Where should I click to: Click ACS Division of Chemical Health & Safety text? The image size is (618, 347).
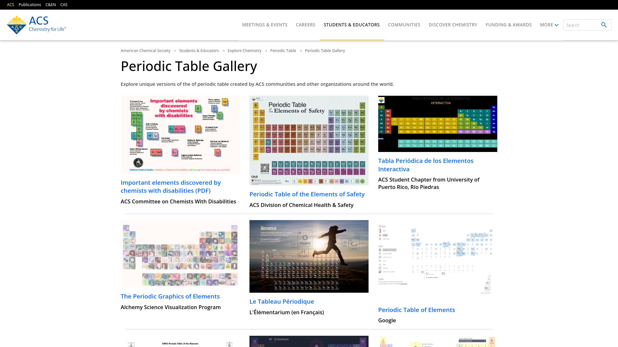301,205
